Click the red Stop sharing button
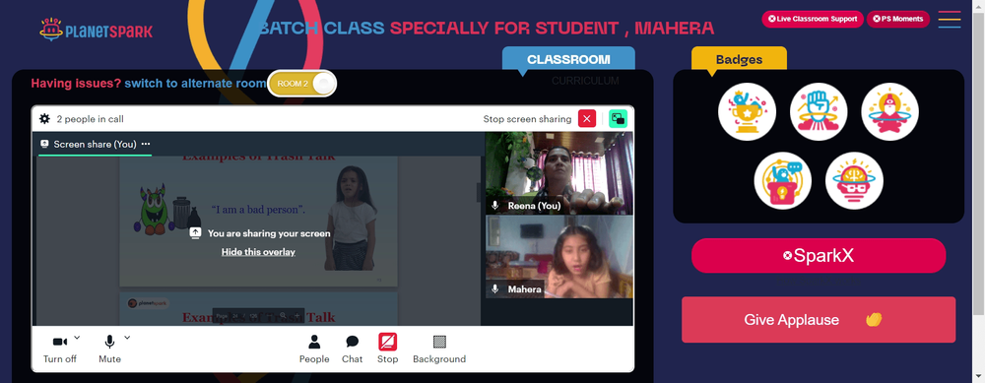Image resolution: width=985 pixels, height=383 pixels. 387,349
